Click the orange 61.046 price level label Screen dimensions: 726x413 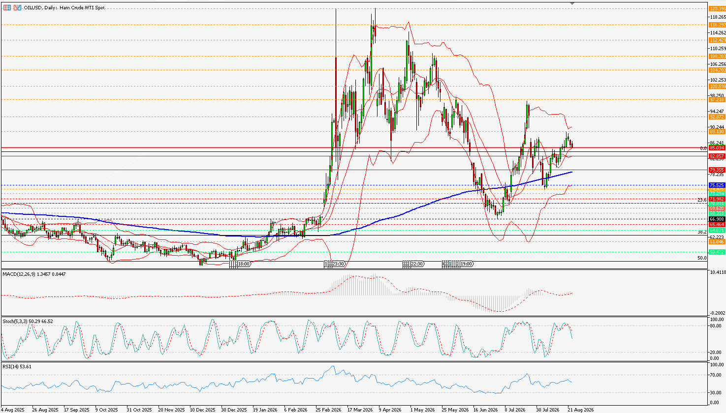click(716, 242)
